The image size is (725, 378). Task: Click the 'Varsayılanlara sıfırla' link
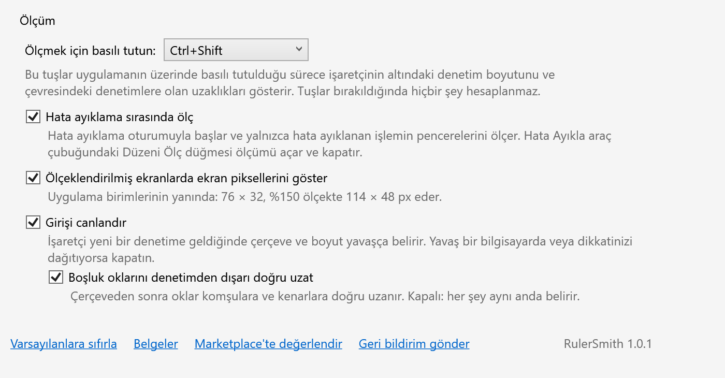[x=64, y=344]
